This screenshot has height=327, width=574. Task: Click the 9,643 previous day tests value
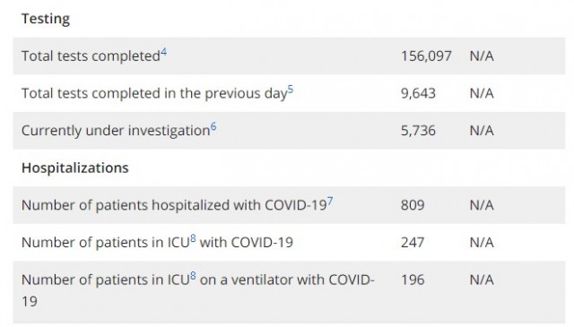tap(418, 94)
